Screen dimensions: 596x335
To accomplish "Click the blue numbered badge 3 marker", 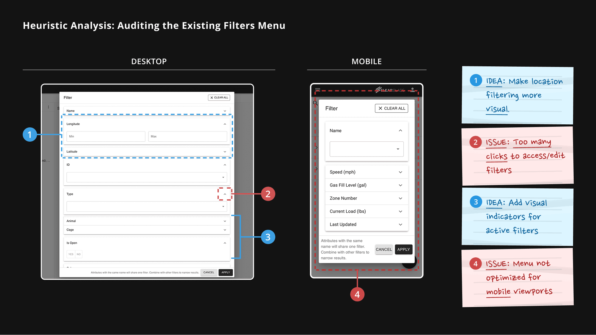I will tap(268, 237).
